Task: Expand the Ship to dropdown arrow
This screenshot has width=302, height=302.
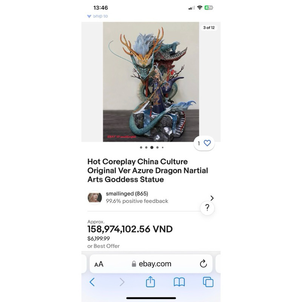Action: coord(89,16)
